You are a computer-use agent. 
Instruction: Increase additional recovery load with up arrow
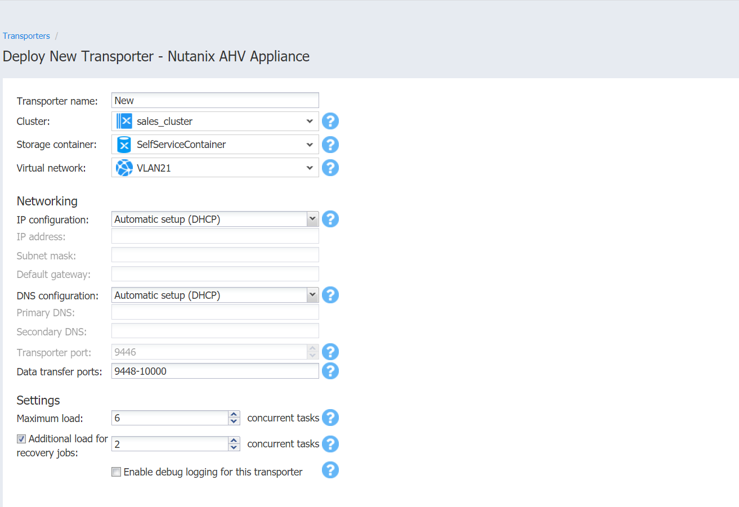pos(234,441)
